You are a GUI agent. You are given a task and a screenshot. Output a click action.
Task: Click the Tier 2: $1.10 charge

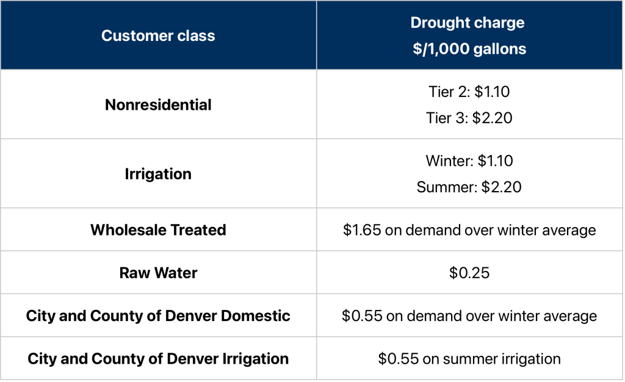[469, 92]
